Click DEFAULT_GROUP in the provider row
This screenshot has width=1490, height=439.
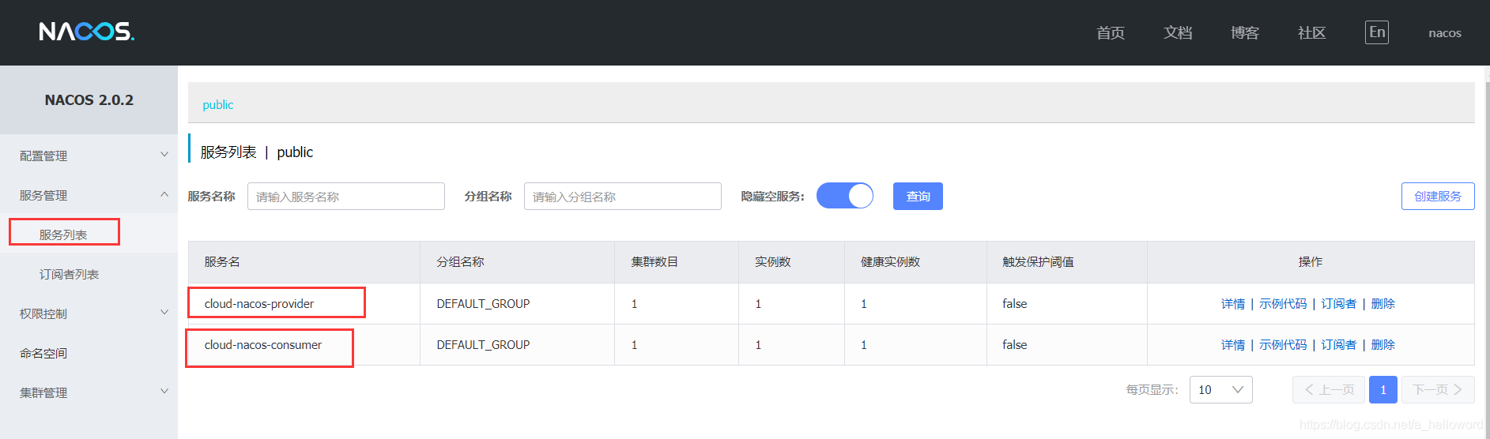[x=483, y=303]
